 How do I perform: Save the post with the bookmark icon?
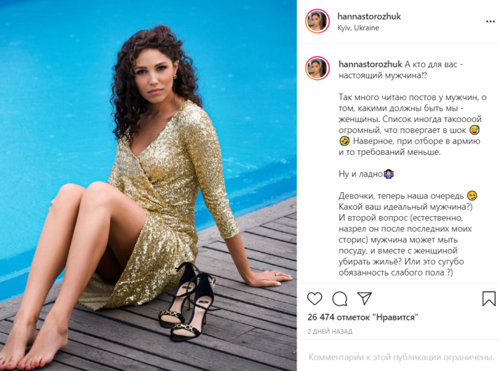click(489, 299)
